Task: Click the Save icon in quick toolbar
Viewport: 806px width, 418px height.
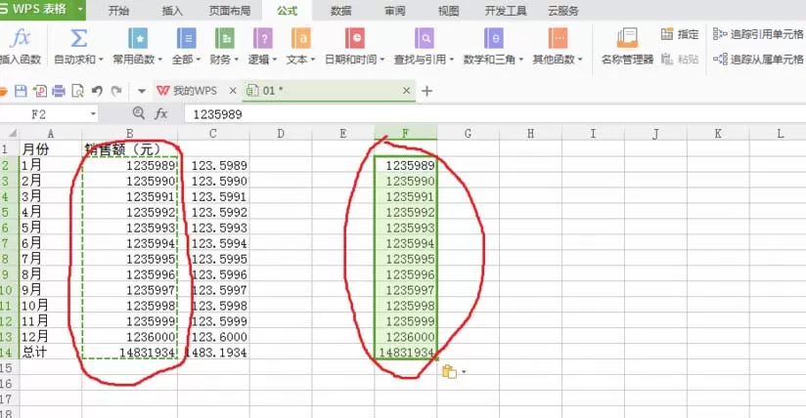Action: 21,91
